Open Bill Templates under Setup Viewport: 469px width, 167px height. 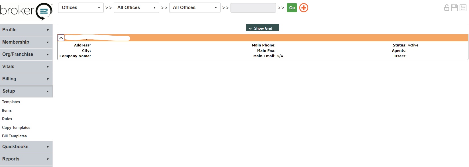pyautogui.click(x=14, y=136)
